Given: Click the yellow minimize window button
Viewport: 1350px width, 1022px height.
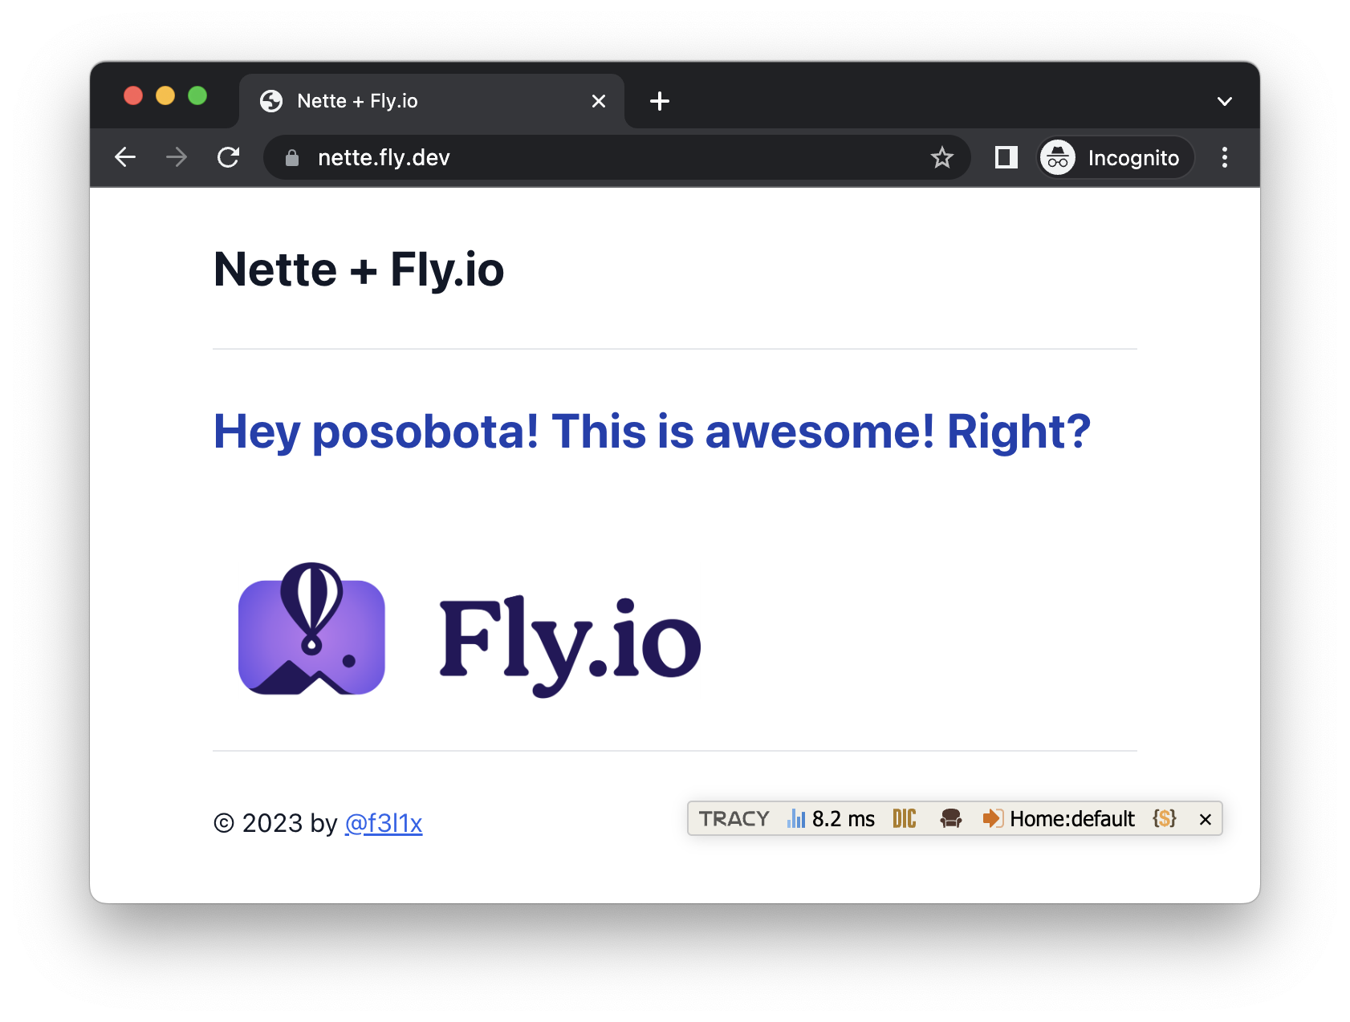Looking at the screenshot, I should tap(165, 96).
